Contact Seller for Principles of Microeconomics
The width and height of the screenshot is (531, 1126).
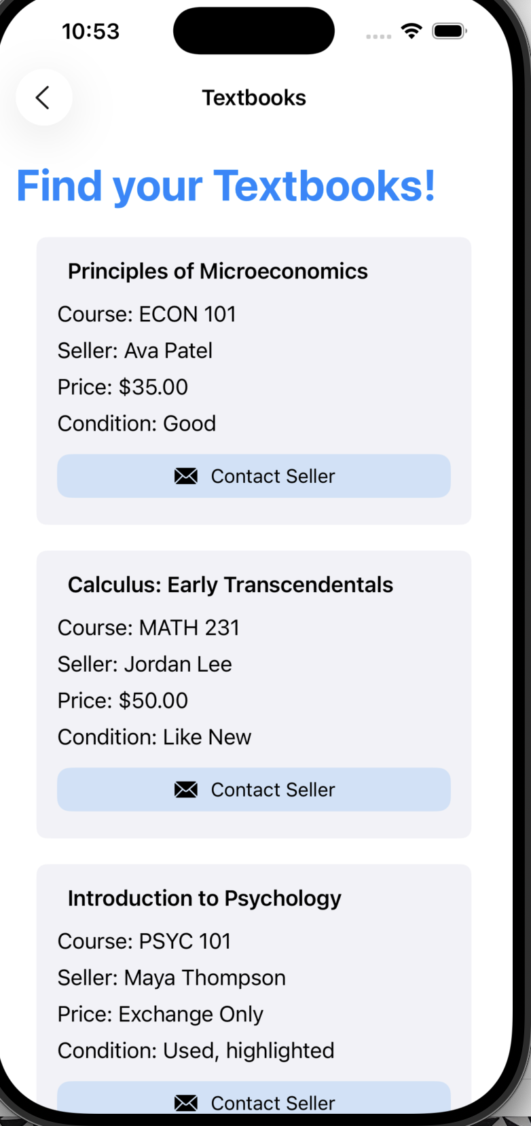pos(254,476)
